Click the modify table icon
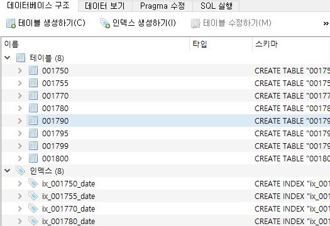 [195, 23]
